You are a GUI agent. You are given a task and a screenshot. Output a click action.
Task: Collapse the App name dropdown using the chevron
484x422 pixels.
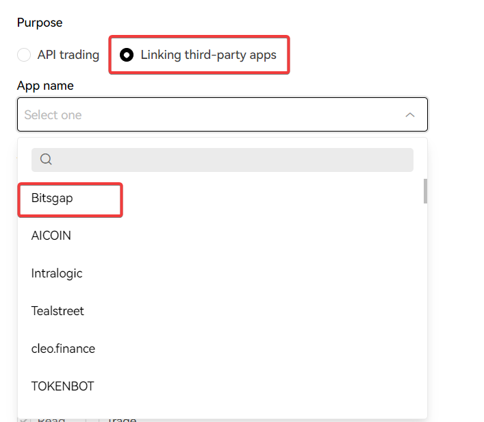click(x=409, y=115)
